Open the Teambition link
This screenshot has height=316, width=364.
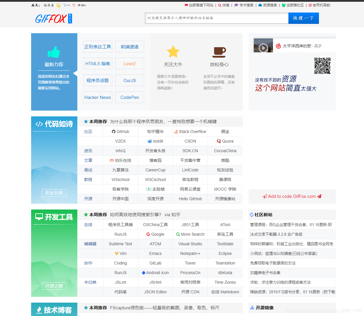pos(225,263)
